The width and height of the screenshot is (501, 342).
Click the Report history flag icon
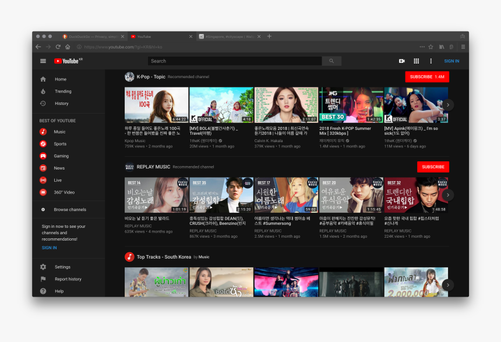tap(43, 279)
